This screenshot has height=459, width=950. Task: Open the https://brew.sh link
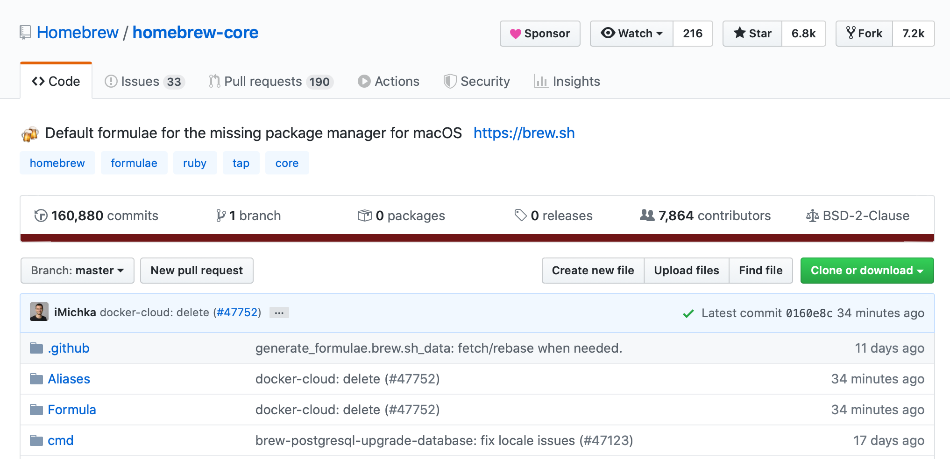524,133
